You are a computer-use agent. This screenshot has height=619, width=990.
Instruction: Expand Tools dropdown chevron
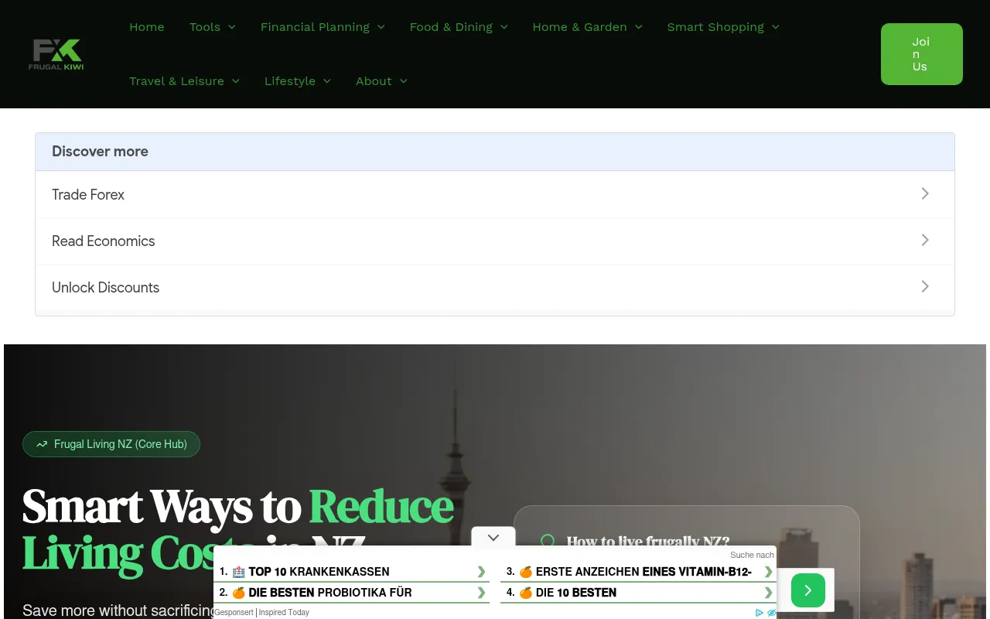tap(232, 27)
